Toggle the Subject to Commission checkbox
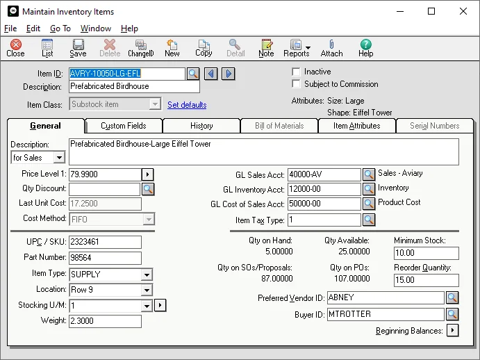Image resolution: width=480 pixels, height=360 pixels. pos(297,84)
